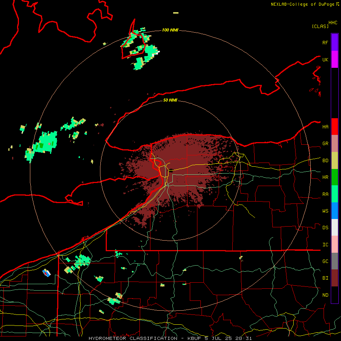
Task: Click the IC legend label
Action: click(325, 245)
